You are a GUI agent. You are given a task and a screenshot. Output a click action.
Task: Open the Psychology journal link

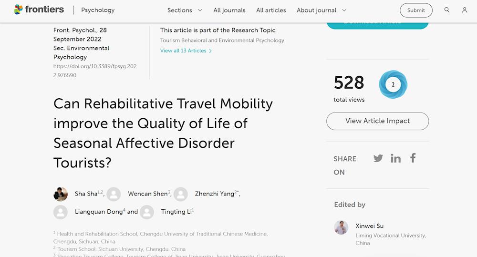[98, 10]
